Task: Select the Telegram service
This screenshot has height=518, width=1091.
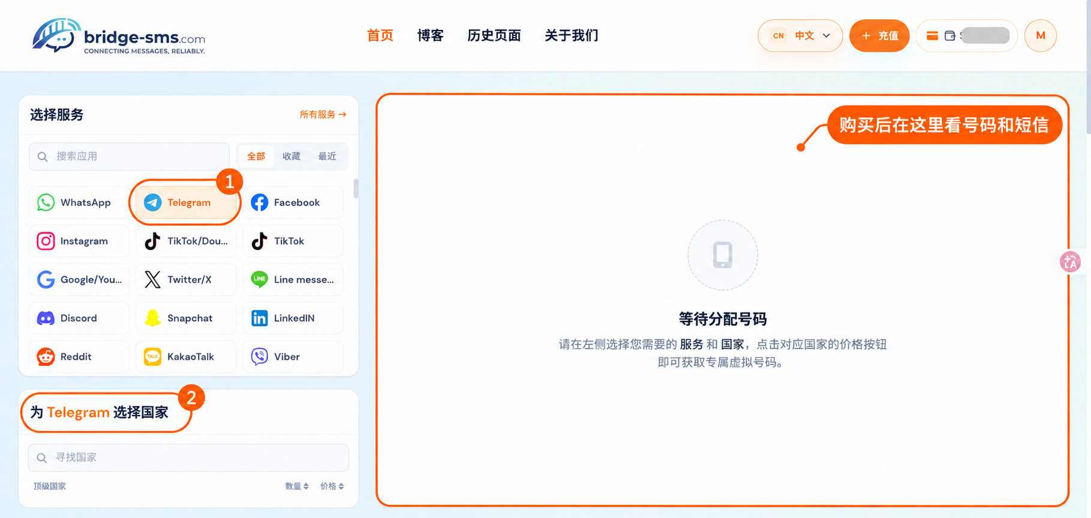Action: click(x=185, y=202)
